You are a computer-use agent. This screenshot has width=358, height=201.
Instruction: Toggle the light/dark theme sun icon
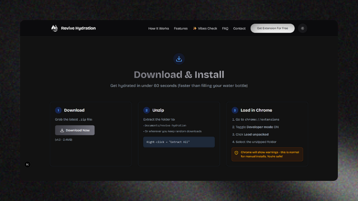(303, 28)
